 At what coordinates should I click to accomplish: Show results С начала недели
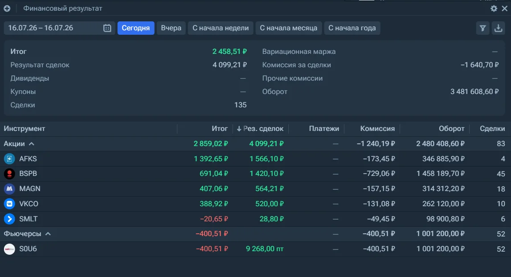(x=221, y=28)
